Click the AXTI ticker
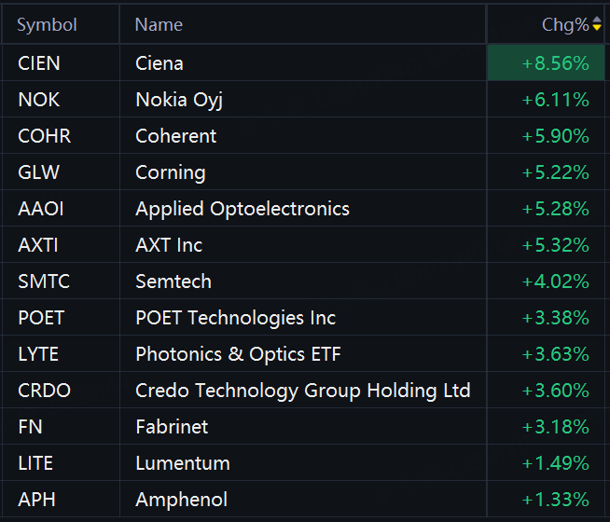610x522 pixels. point(38,245)
